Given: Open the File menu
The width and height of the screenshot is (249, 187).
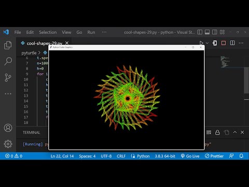Looking at the screenshot, I should [18, 32].
